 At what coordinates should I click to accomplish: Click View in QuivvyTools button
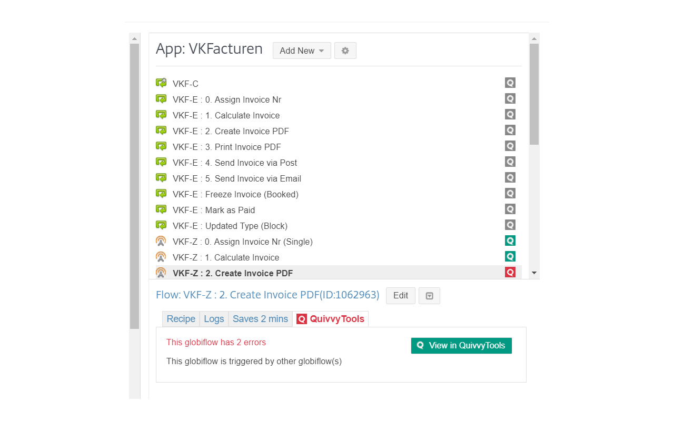tap(461, 346)
